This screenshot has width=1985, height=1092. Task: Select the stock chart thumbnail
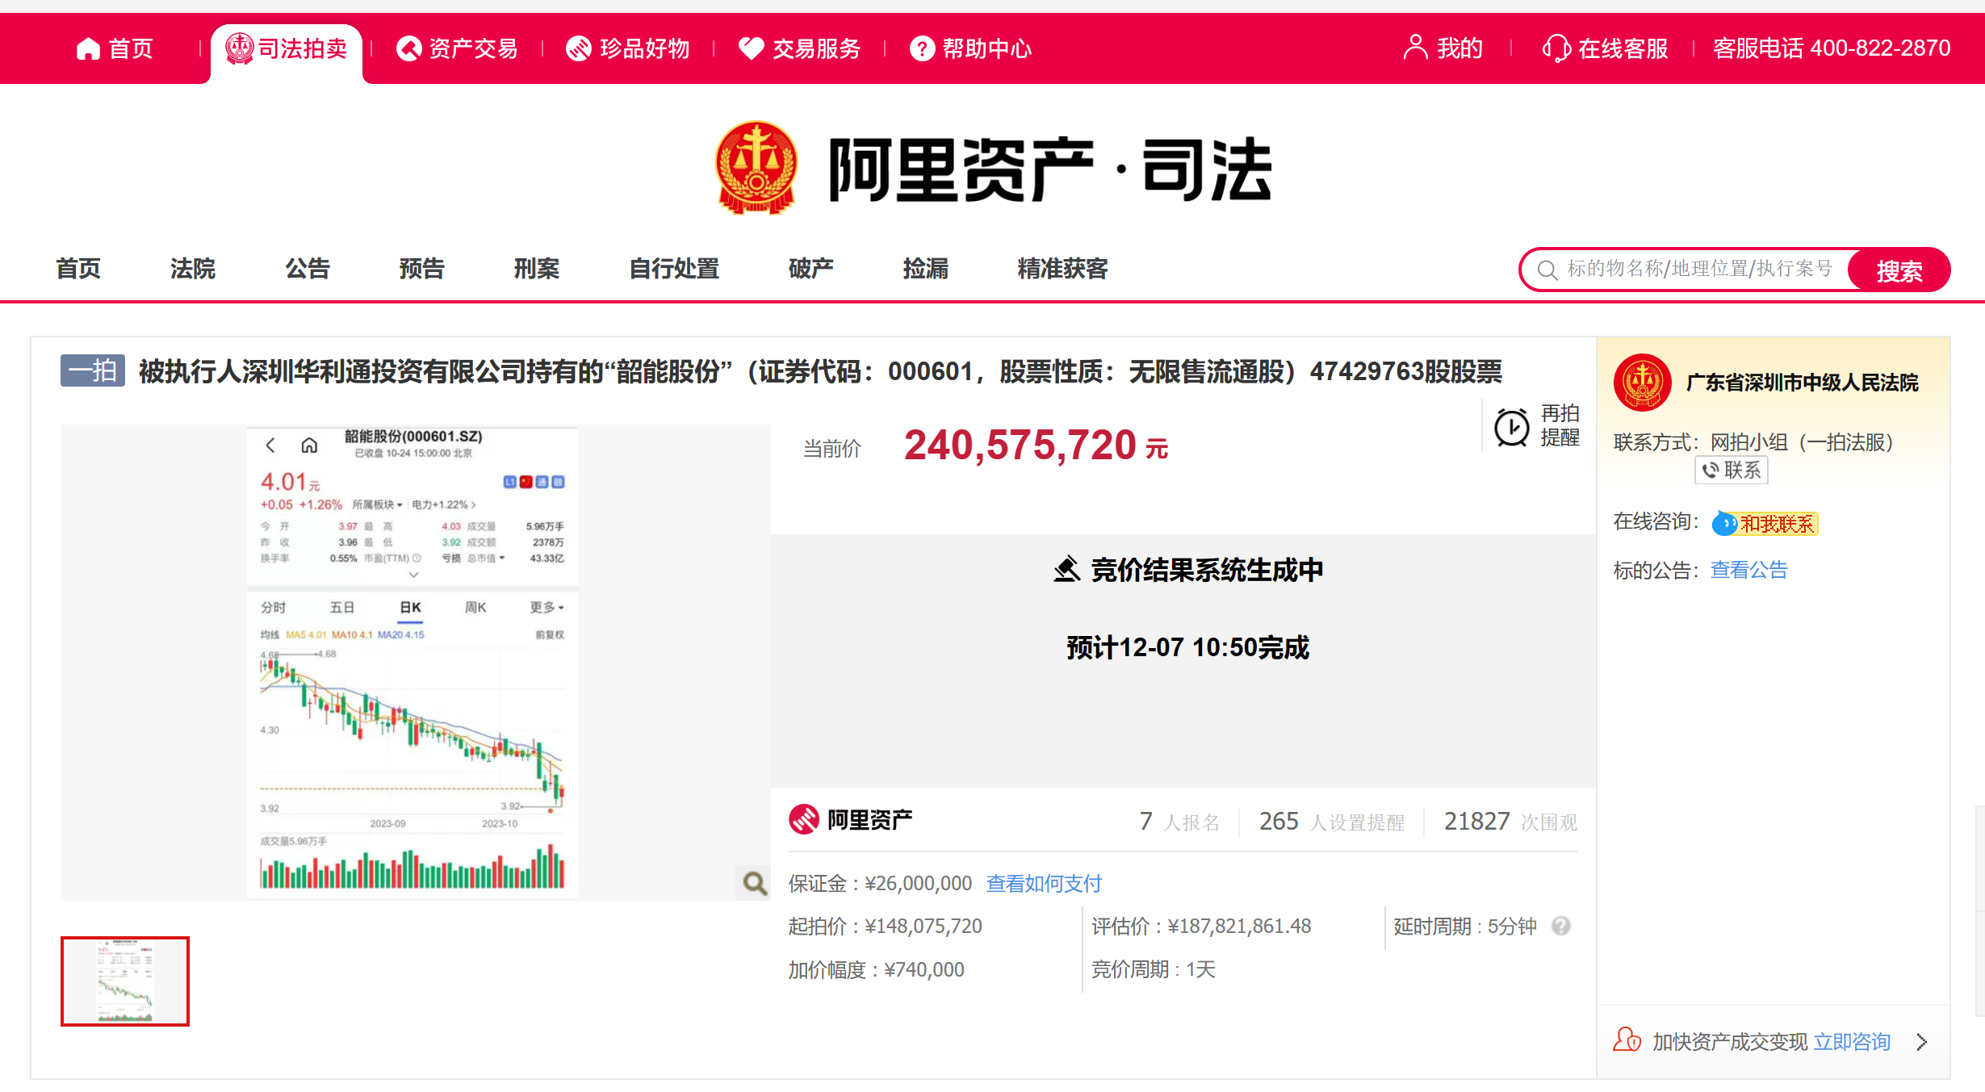(x=125, y=981)
